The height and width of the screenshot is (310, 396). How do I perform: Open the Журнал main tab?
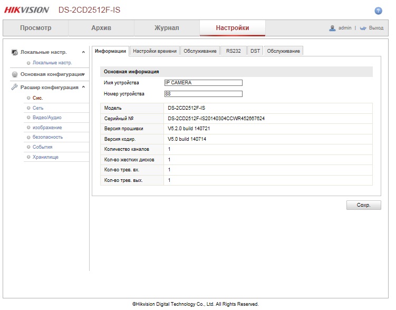pyautogui.click(x=167, y=28)
